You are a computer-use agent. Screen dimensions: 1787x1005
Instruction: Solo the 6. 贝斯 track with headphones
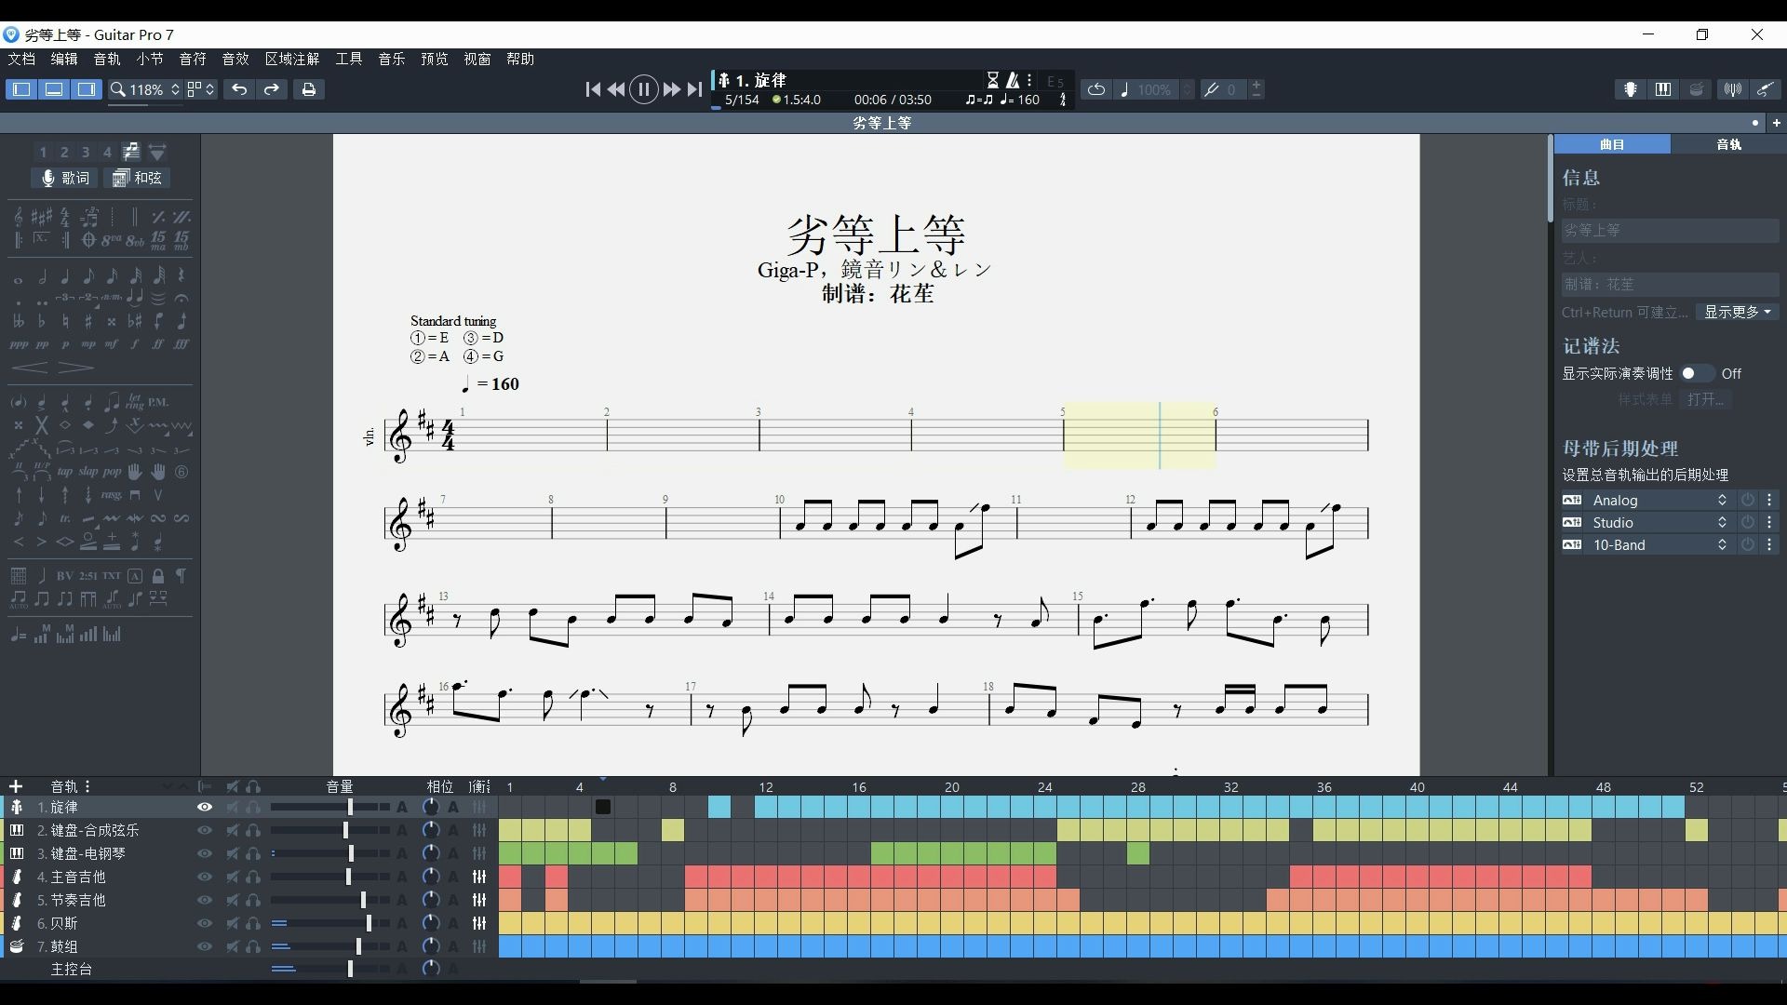coord(253,923)
